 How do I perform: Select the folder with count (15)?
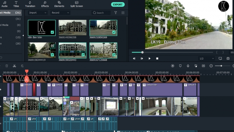[x=10, y=37]
